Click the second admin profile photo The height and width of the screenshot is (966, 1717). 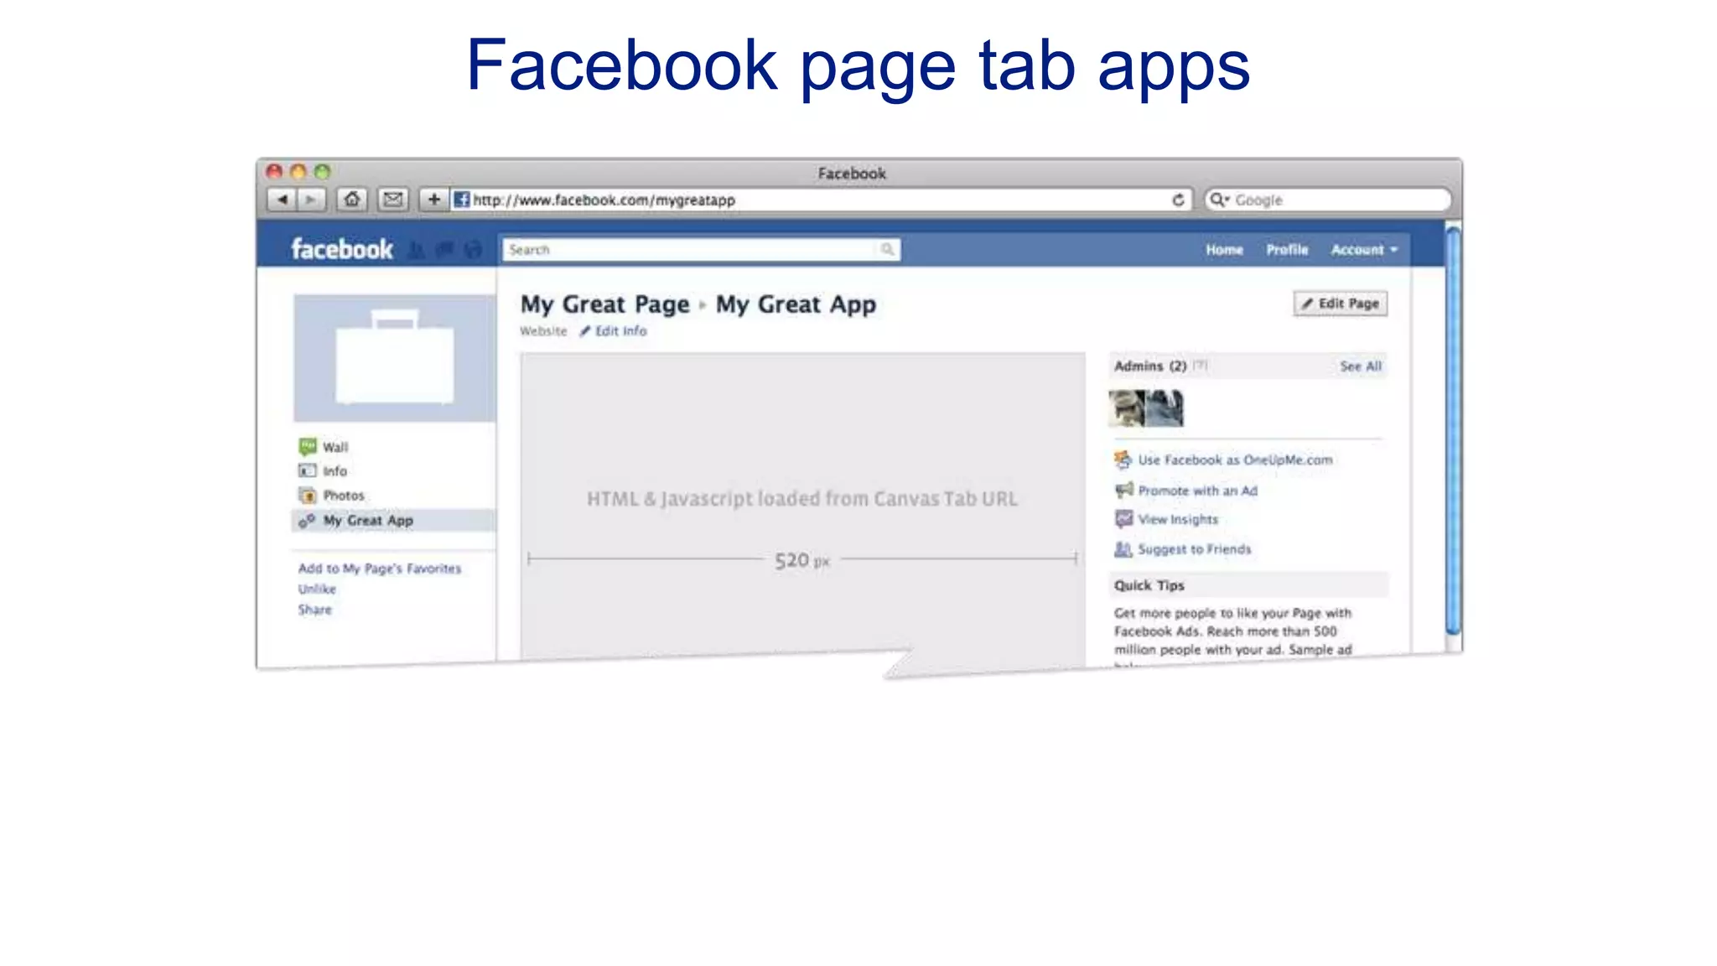pyautogui.click(x=1165, y=408)
